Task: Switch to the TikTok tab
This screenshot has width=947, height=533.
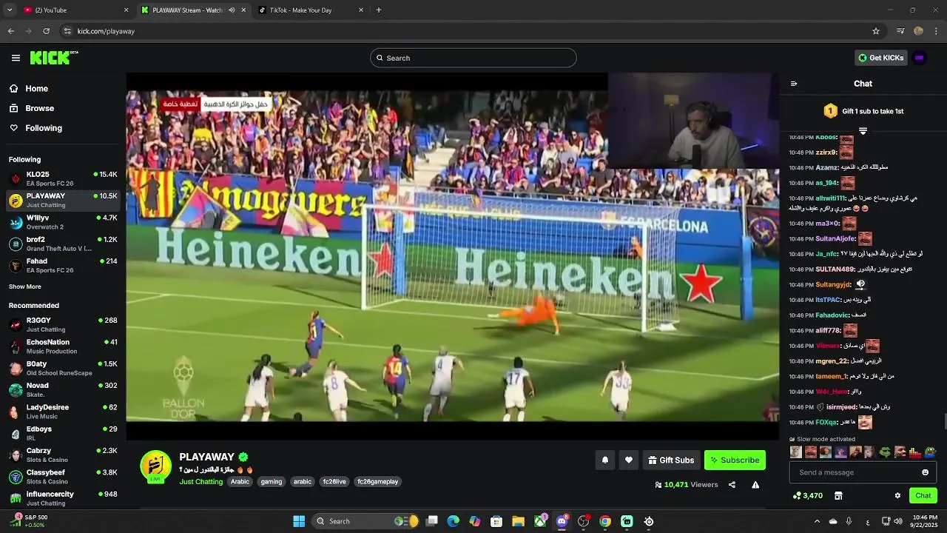Action: [x=311, y=10]
